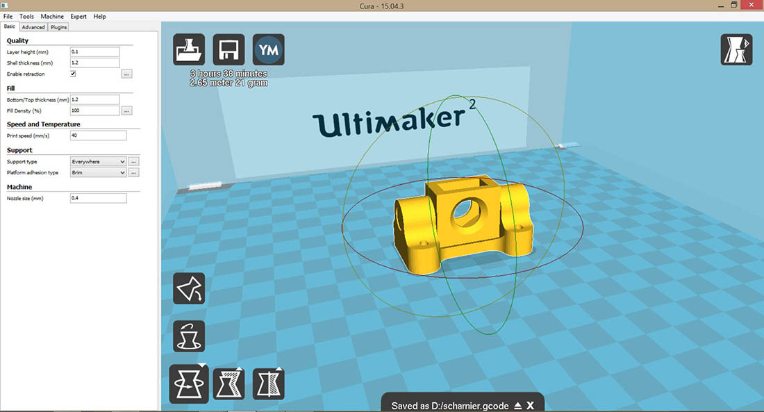
Task: Switch to the Plugins tab
Action: pyautogui.click(x=58, y=27)
